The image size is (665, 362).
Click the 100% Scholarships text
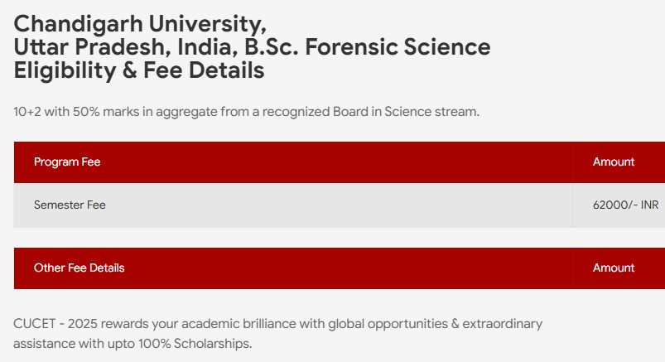(210, 342)
